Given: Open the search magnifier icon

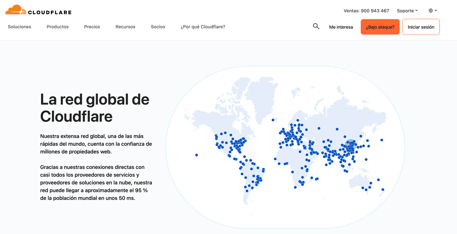Looking at the screenshot, I should [316, 26].
